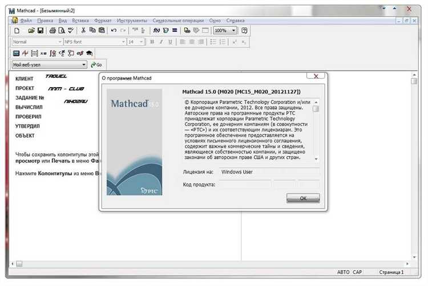
Task: Open Print Preview with the magnifier page icon
Action: pyautogui.click(x=62, y=31)
